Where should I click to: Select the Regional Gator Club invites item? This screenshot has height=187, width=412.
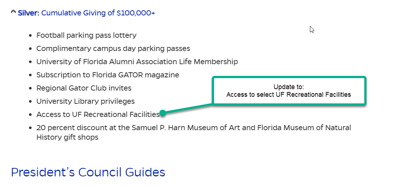point(84,88)
